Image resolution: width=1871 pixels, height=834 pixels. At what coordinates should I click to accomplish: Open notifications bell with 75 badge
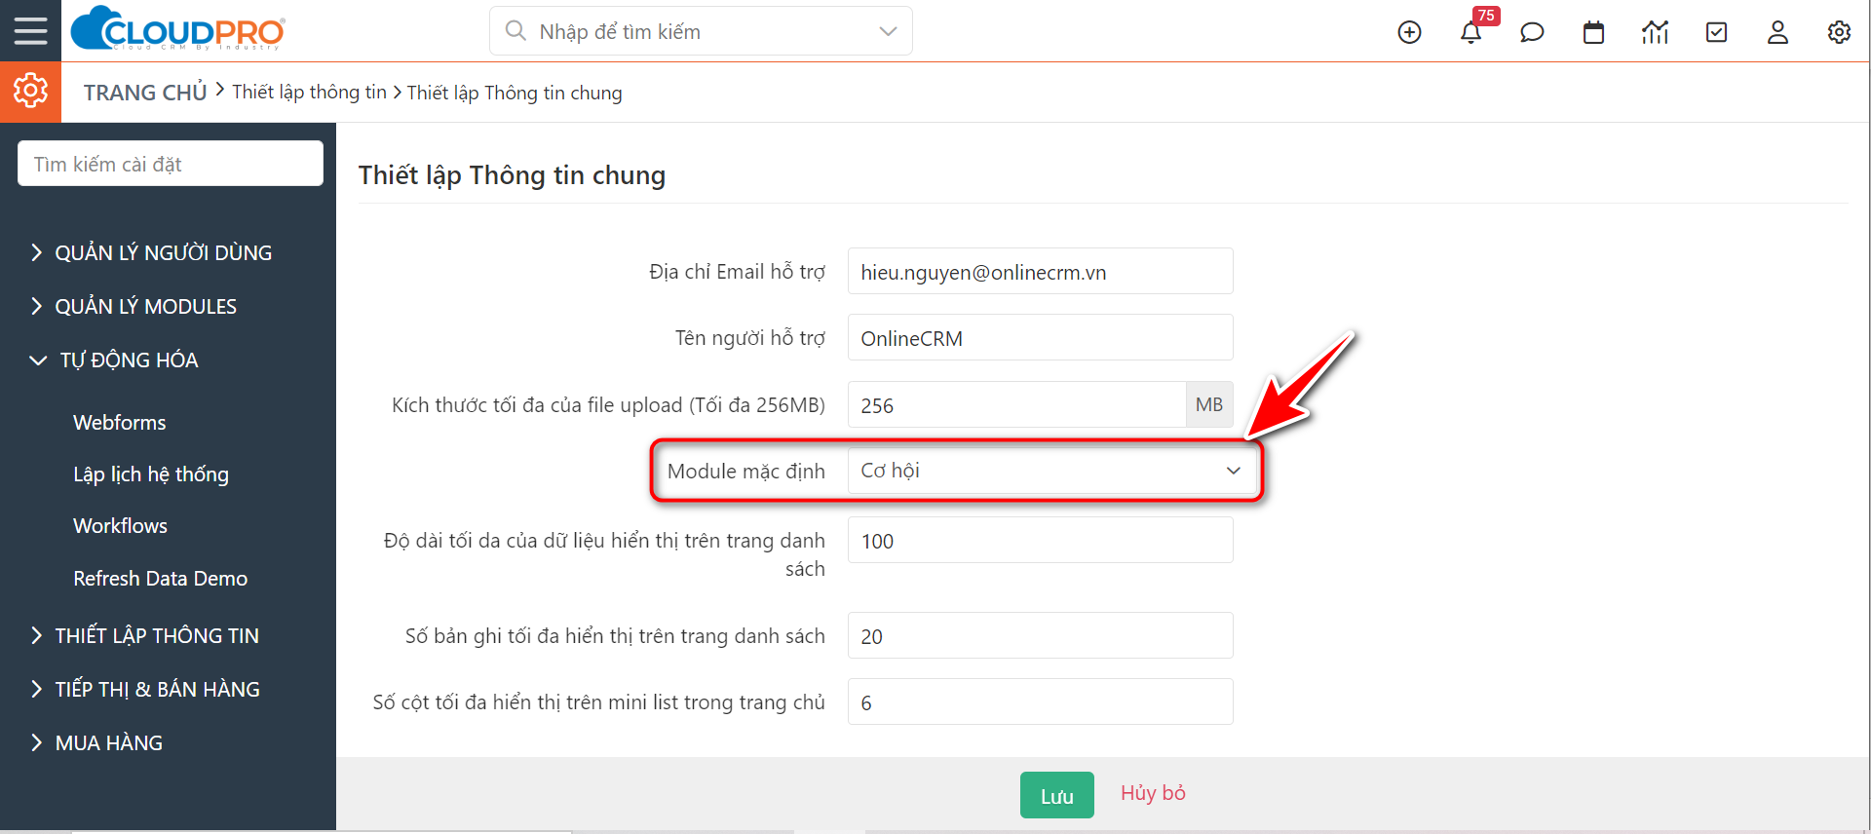1471,32
